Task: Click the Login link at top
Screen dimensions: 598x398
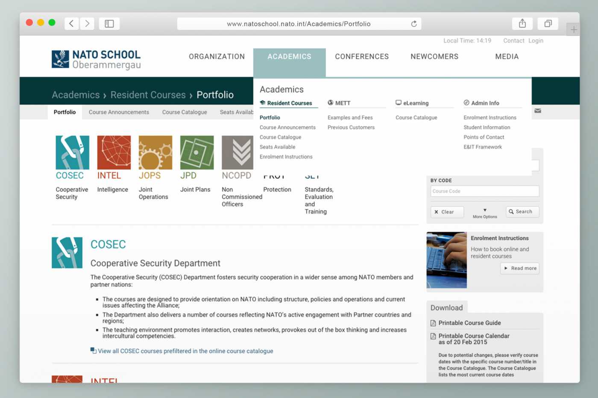Action: pyautogui.click(x=536, y=41)
